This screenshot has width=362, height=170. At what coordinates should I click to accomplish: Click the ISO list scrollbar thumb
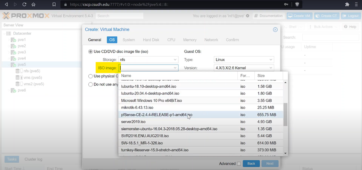286,114
